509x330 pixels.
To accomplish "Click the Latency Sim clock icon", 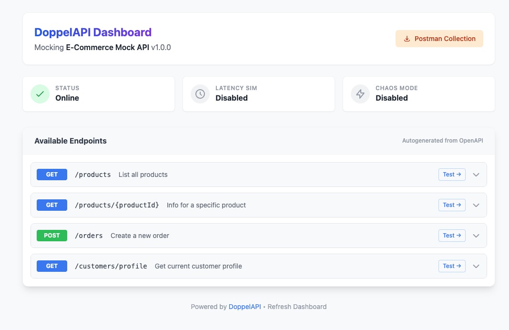I will click(200, 94).
